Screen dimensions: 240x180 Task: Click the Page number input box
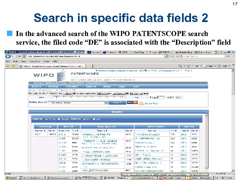coord(161,97)
